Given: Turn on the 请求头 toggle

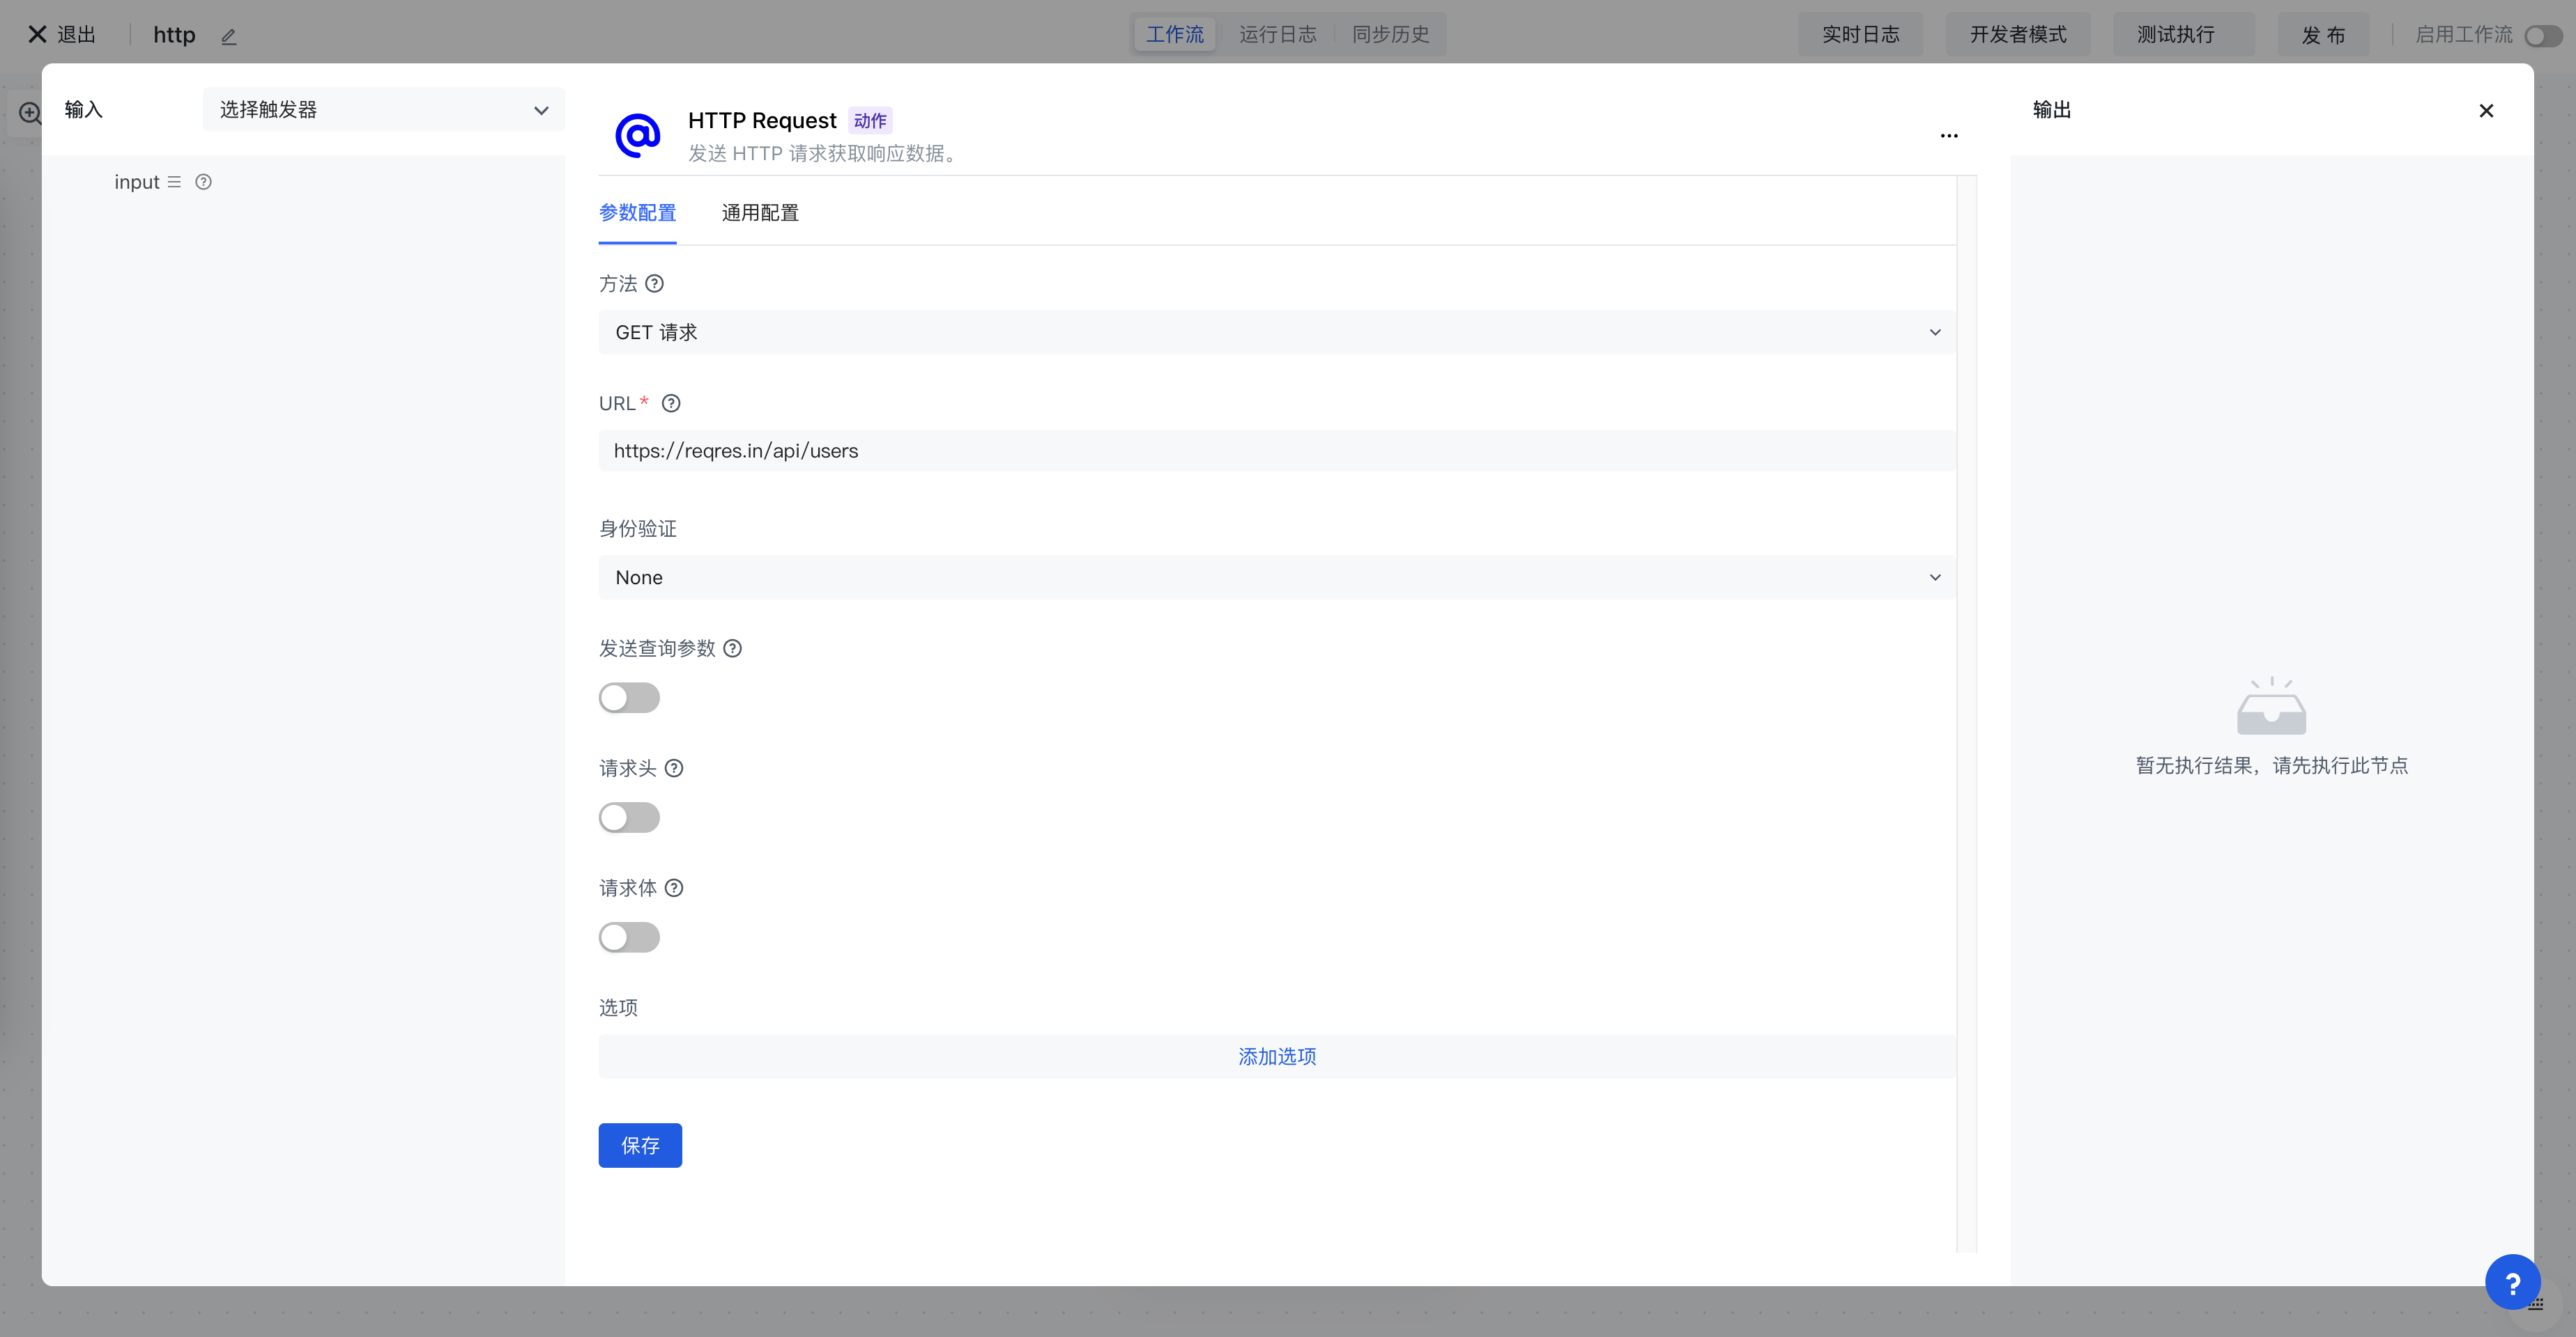Looking at the screenshot, I should click(x=629, y=818).
